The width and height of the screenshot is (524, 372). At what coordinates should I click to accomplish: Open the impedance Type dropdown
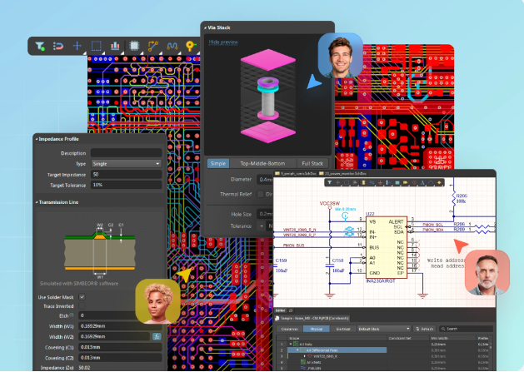click(126, 164)
